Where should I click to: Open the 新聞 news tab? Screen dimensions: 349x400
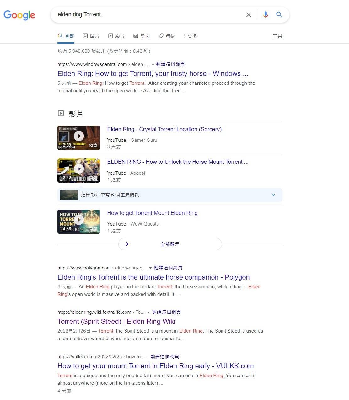click(x=142, y=36)
